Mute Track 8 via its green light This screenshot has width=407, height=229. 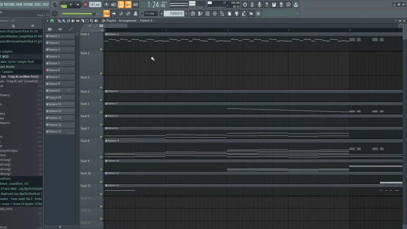(x=101, y=157)
